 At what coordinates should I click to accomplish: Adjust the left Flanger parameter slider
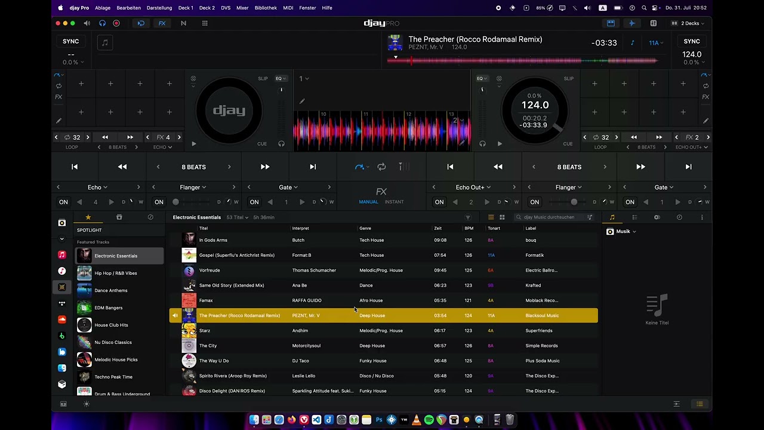(x=191, y=202)
